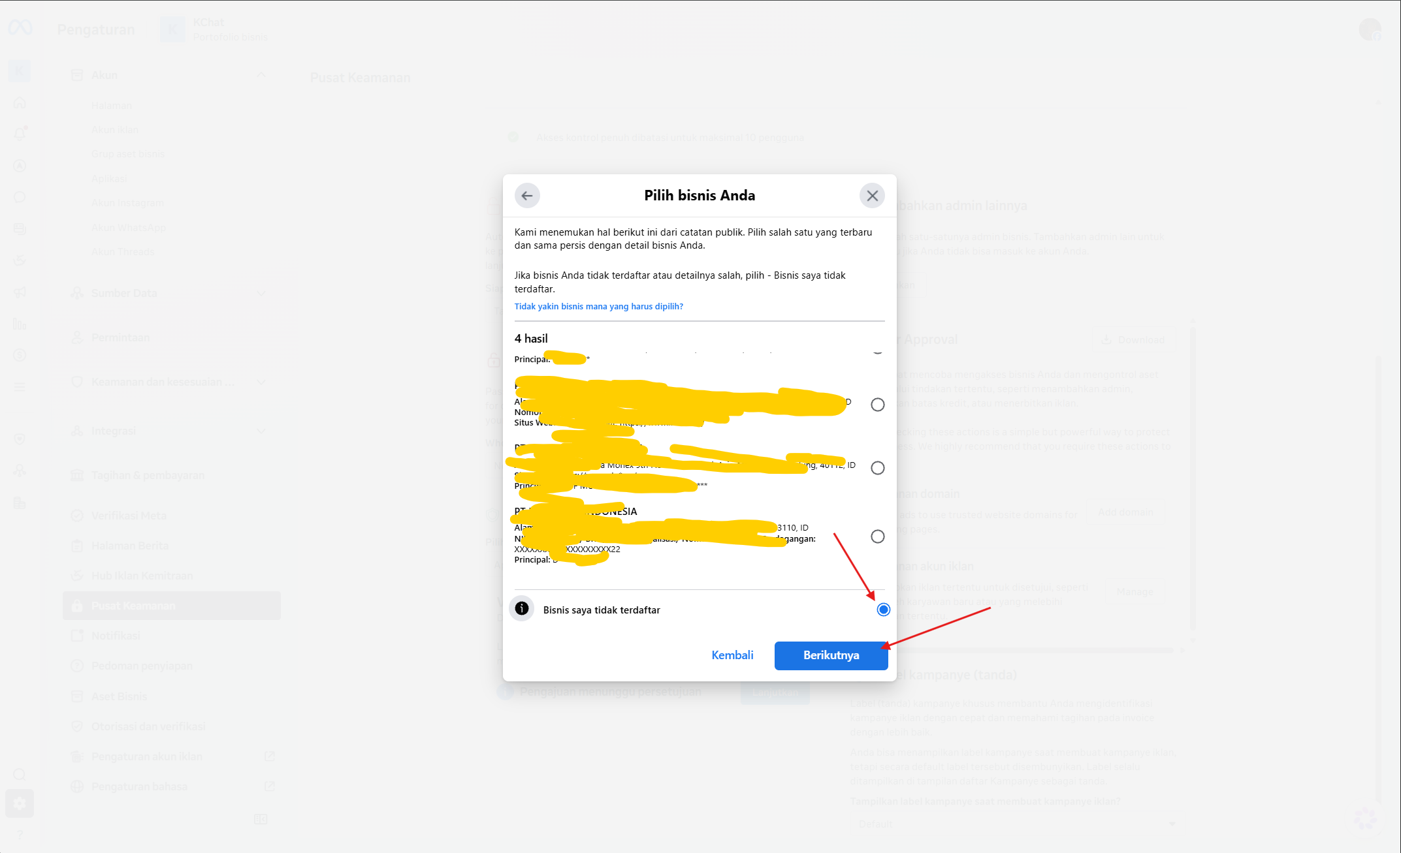Image resolution: width=1401 pixels, height=853 pixels.
Task: Open the bar chart insights icon
Action: (20, 324)
